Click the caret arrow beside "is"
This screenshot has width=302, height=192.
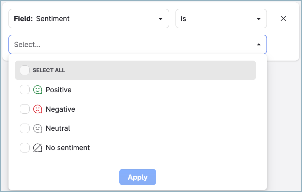(259, 19)
